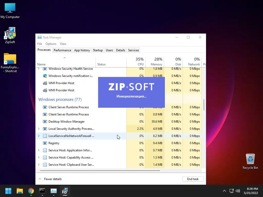Viewport: 263px width, 197px height.
Task: Click the vertical scrollbar thumb in the process list
Action: click(204, 105)
